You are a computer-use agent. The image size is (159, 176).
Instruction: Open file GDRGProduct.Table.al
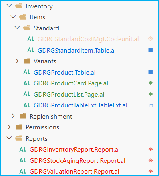click(x=65, y=73)
